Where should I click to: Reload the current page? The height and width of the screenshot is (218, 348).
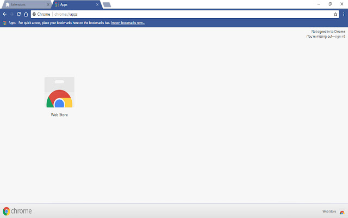pos(19,14)
